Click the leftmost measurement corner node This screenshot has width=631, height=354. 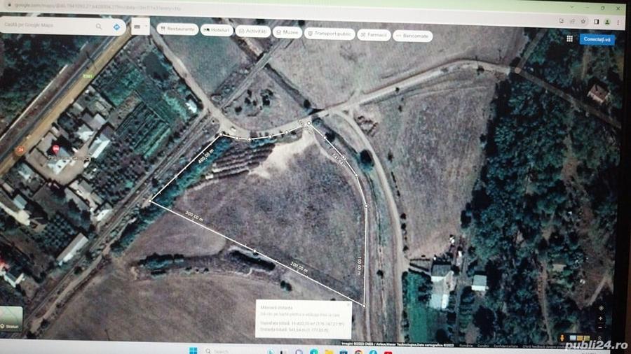151,201
